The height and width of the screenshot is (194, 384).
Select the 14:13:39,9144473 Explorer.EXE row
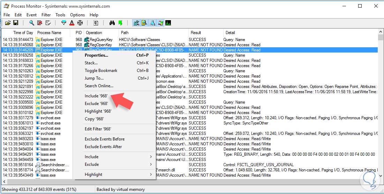(x=189, y=40)
